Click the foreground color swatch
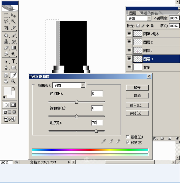 click(7, 91)
